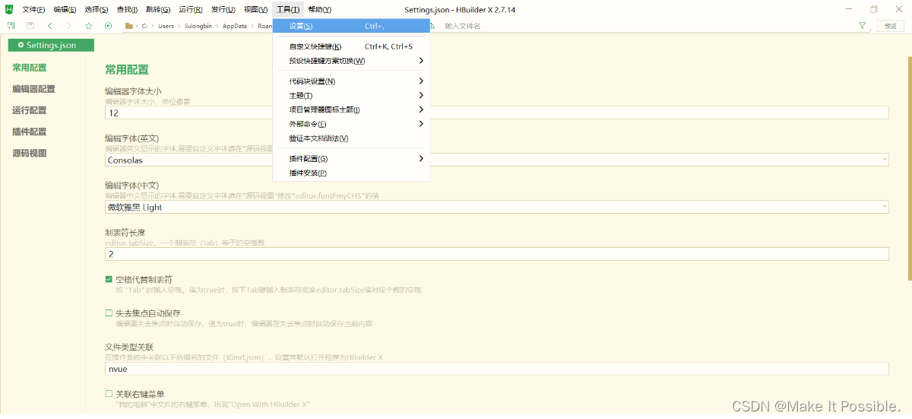Expand 主题(T) submenu

click(351, 96)
